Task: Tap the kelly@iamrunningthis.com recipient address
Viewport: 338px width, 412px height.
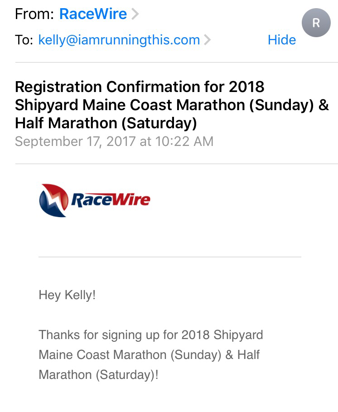Action: pyautogui.click(x=119, y=40)
